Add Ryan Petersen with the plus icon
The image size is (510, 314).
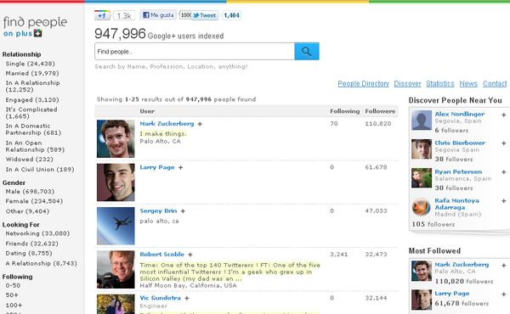503,172
